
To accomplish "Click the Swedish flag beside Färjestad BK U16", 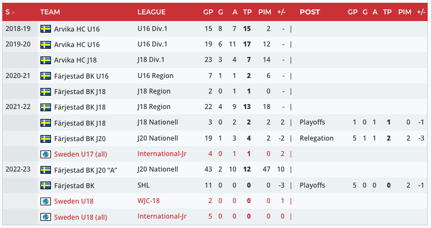I will pos(46,76).
